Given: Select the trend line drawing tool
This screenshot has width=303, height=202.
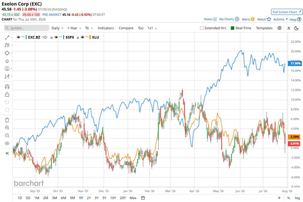Looking at the screenshot, I should point(7,37).
